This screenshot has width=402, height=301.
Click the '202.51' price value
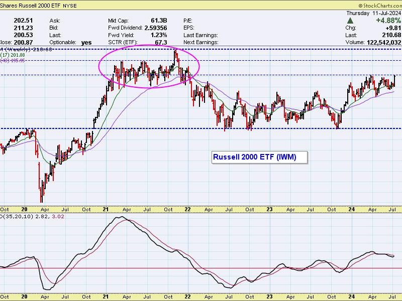(x=23, y=21)
